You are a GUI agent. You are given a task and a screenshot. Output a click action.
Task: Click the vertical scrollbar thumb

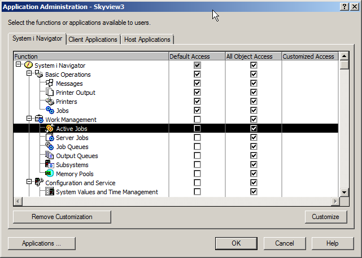[344, 65]
